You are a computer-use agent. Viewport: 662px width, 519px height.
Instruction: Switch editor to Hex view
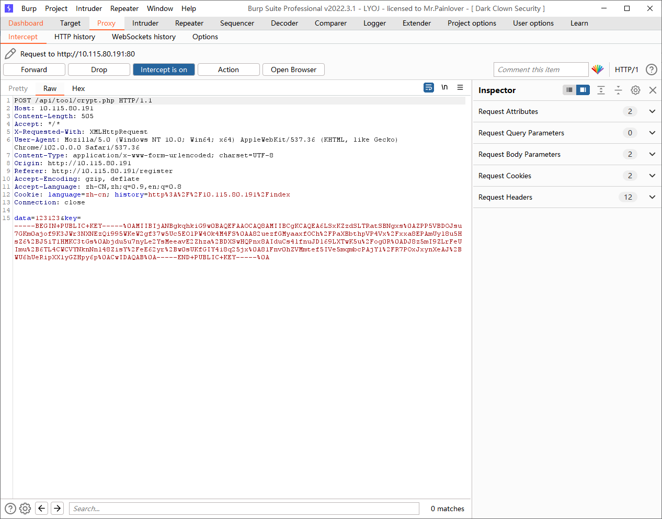78,88
